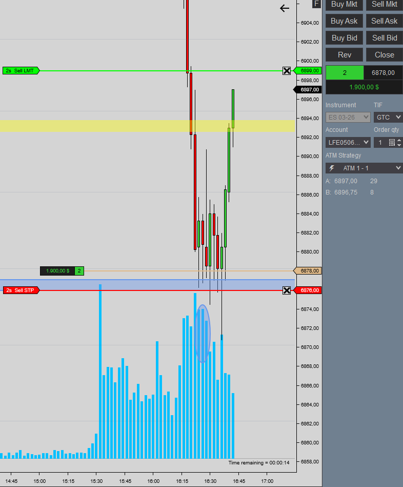Click the average price 6878,00 box
Viewport: 403px width, 487px height.
pyautogui.click(x=383, y=73)
